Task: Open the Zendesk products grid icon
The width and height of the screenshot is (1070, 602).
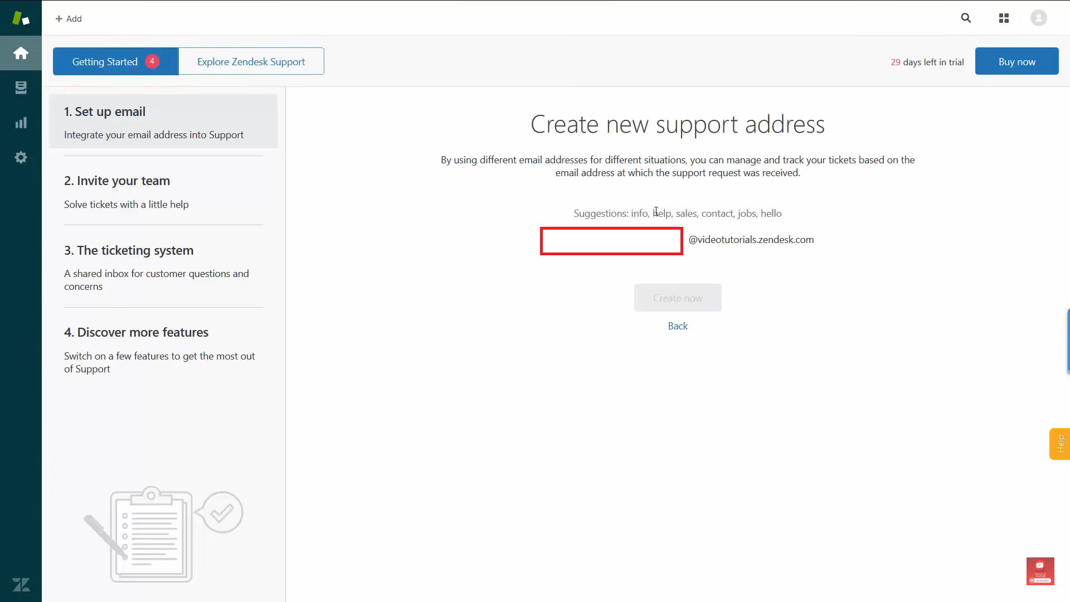Action: pos(1004,18)
